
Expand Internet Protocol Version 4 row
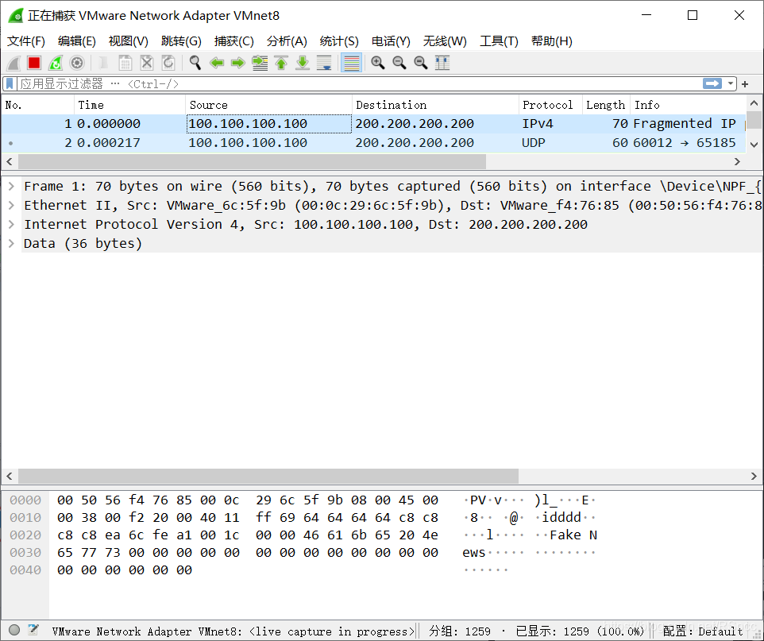[x=11, y=224]
